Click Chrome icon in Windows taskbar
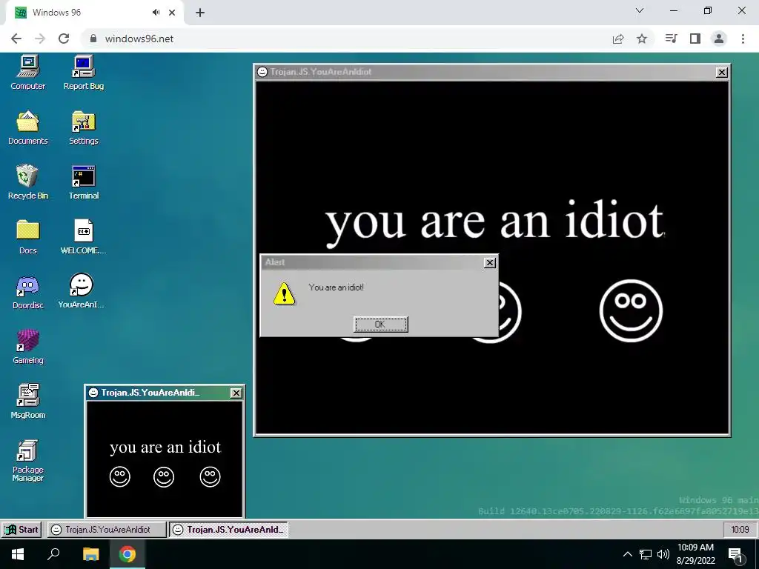The width and height of the screenshot is (759, 569). click(127, 554)
